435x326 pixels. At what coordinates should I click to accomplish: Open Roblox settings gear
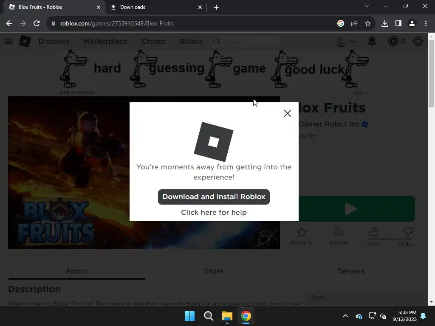click(x=418, y=41)
